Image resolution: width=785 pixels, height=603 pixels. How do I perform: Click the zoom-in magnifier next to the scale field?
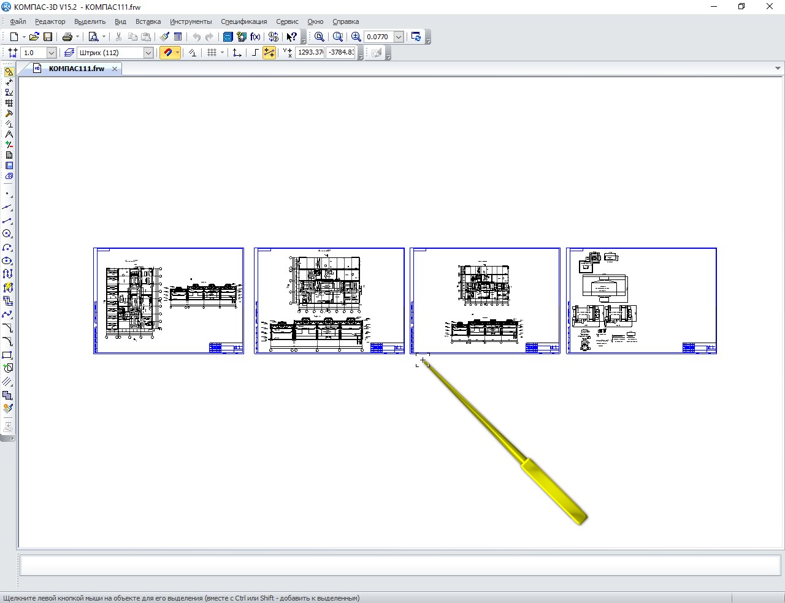[356, 37]
